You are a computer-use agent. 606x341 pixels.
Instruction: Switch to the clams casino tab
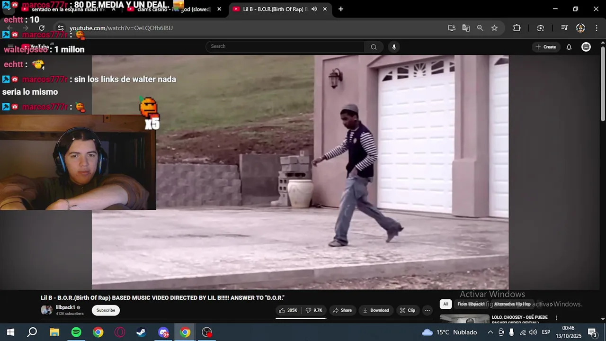[173, 9]
